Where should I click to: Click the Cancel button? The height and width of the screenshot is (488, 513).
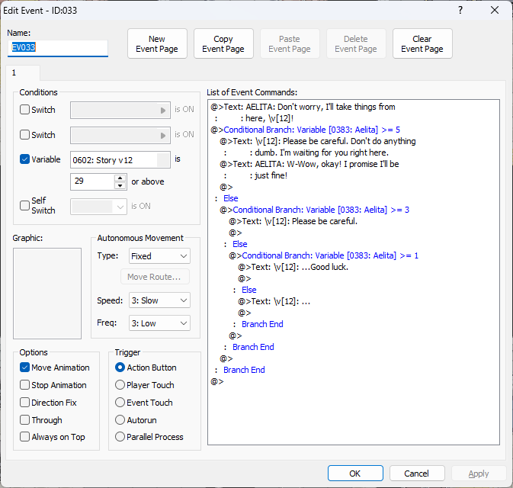[x=417, y=474]
